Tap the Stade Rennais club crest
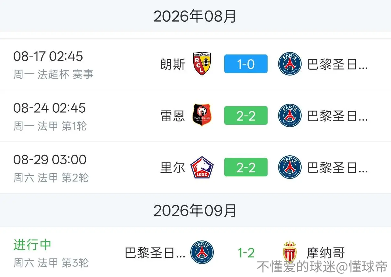The image size is (391, 277). (x=202, y=115)
